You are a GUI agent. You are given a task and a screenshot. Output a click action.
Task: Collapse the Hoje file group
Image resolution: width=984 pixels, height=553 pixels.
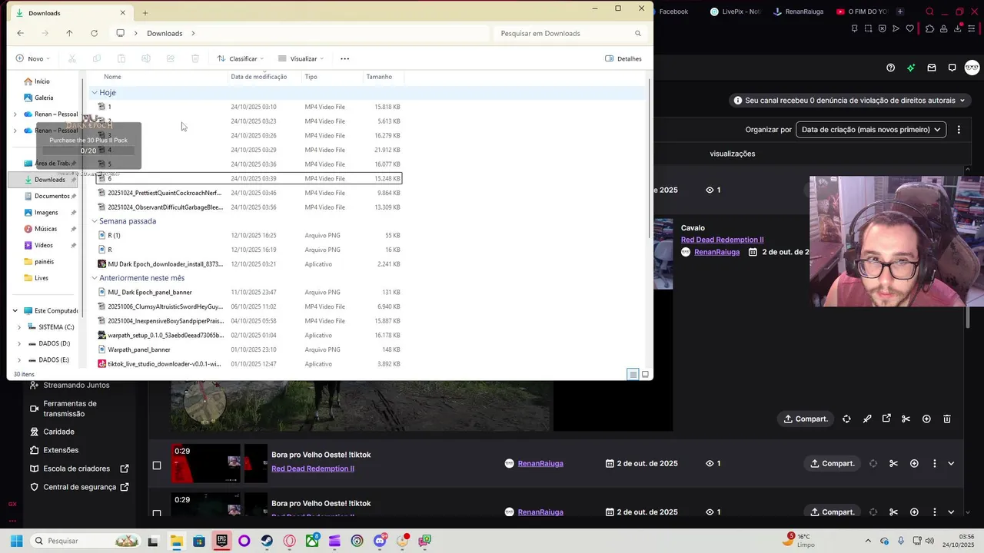tap(95, 92)
